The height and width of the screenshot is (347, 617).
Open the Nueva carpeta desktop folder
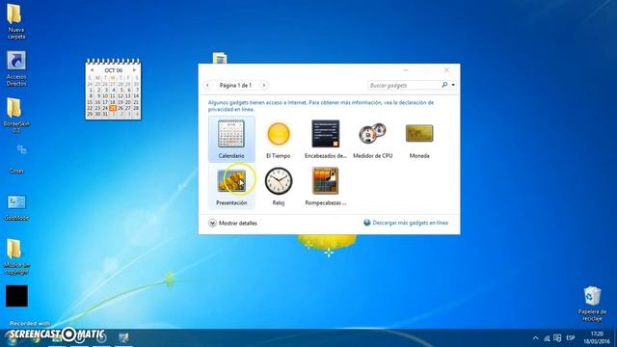coord(15,21)
